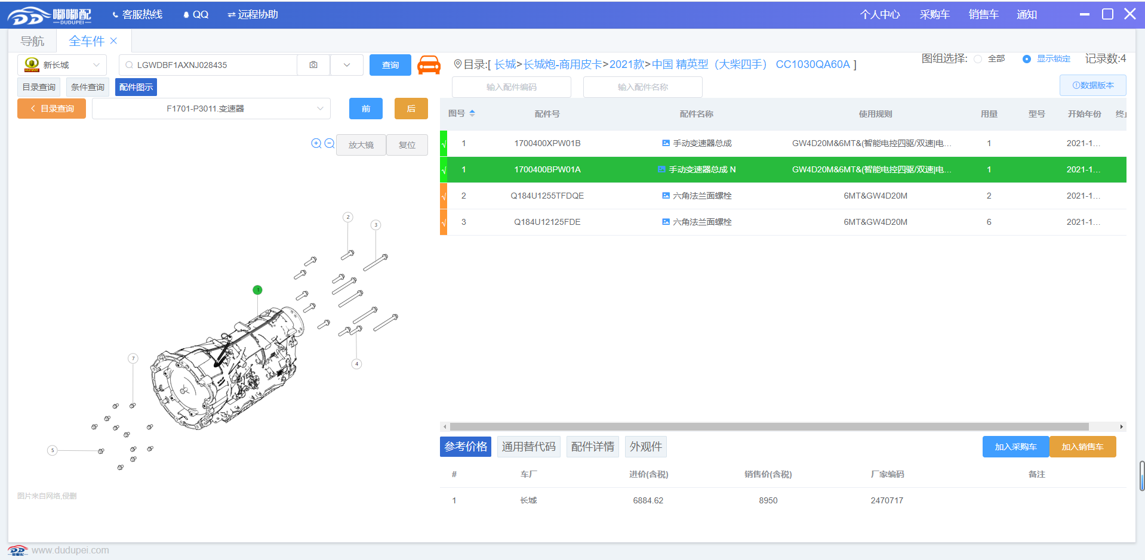This screenshot has height=560, width=1145.
Task: Open the 参考价格 tab
Action: point(466,447)
